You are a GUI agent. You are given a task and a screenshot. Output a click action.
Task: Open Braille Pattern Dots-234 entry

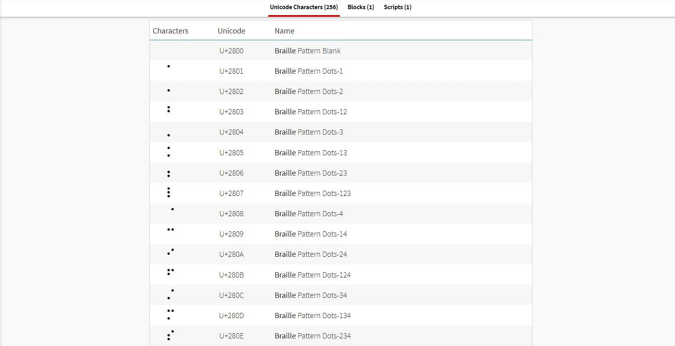click(313, 336)
